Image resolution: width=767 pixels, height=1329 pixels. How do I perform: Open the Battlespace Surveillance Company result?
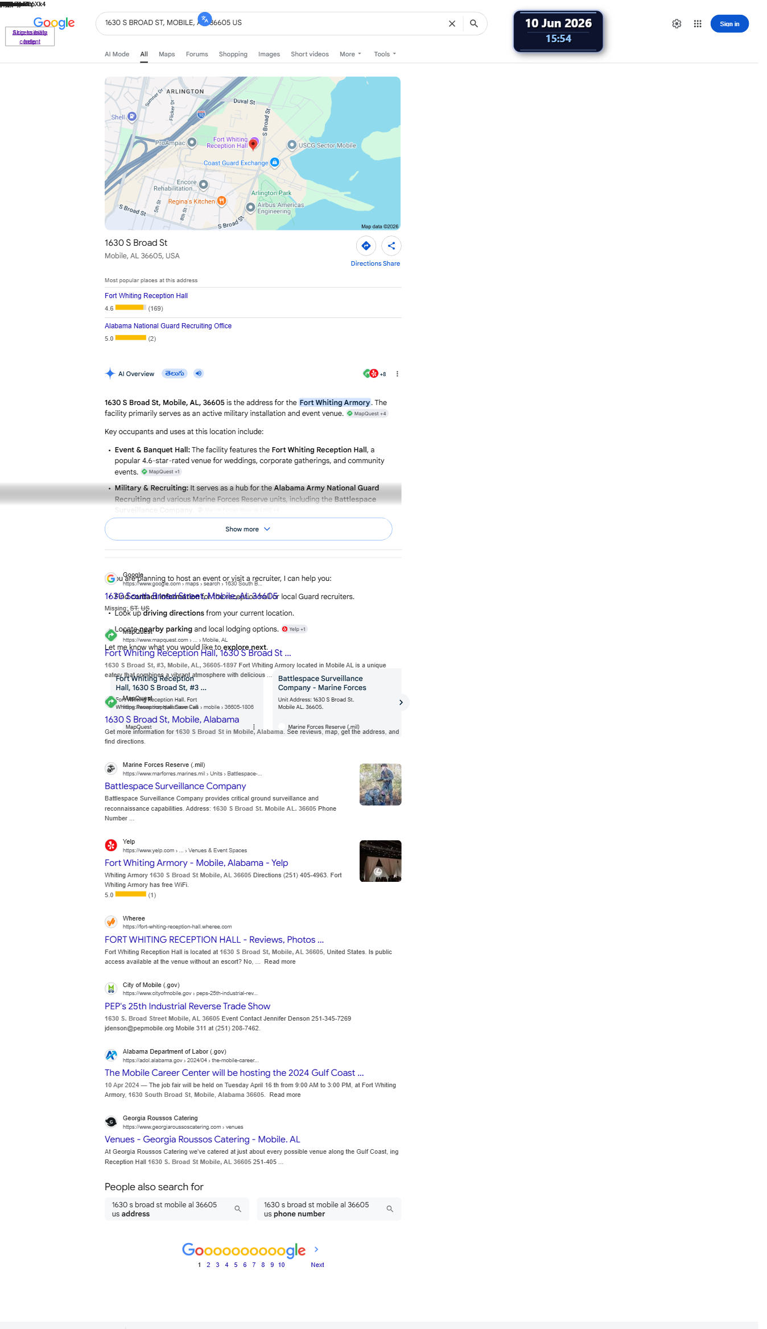[175, 786]
